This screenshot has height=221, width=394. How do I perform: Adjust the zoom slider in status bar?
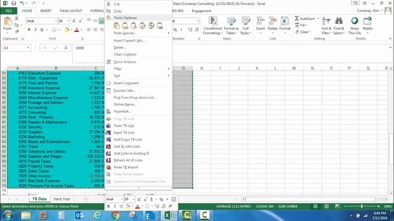[362, 206]
